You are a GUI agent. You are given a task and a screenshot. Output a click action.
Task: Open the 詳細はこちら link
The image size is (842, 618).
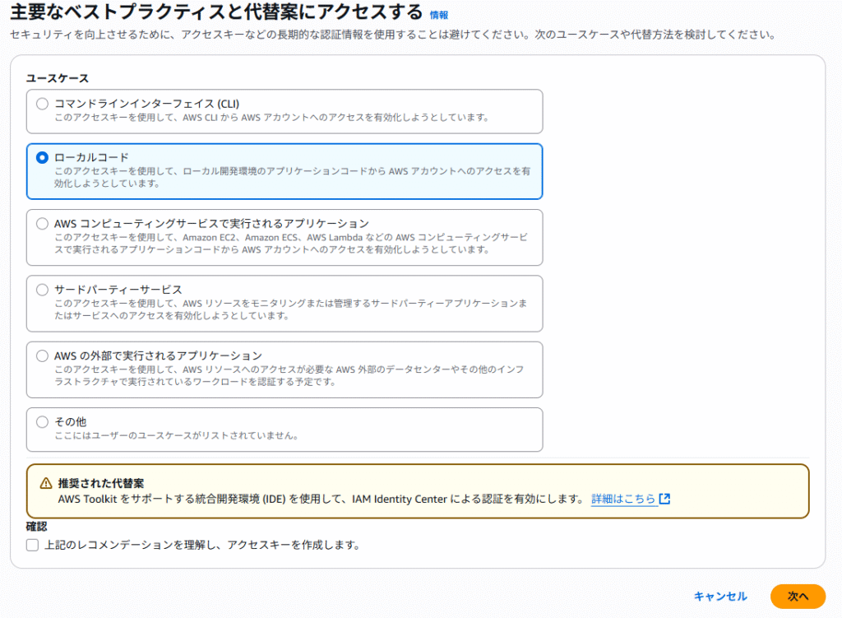(x=623, y=499)
